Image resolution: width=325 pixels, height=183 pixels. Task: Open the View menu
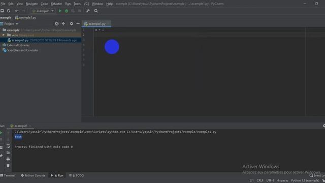coord(20,4)
